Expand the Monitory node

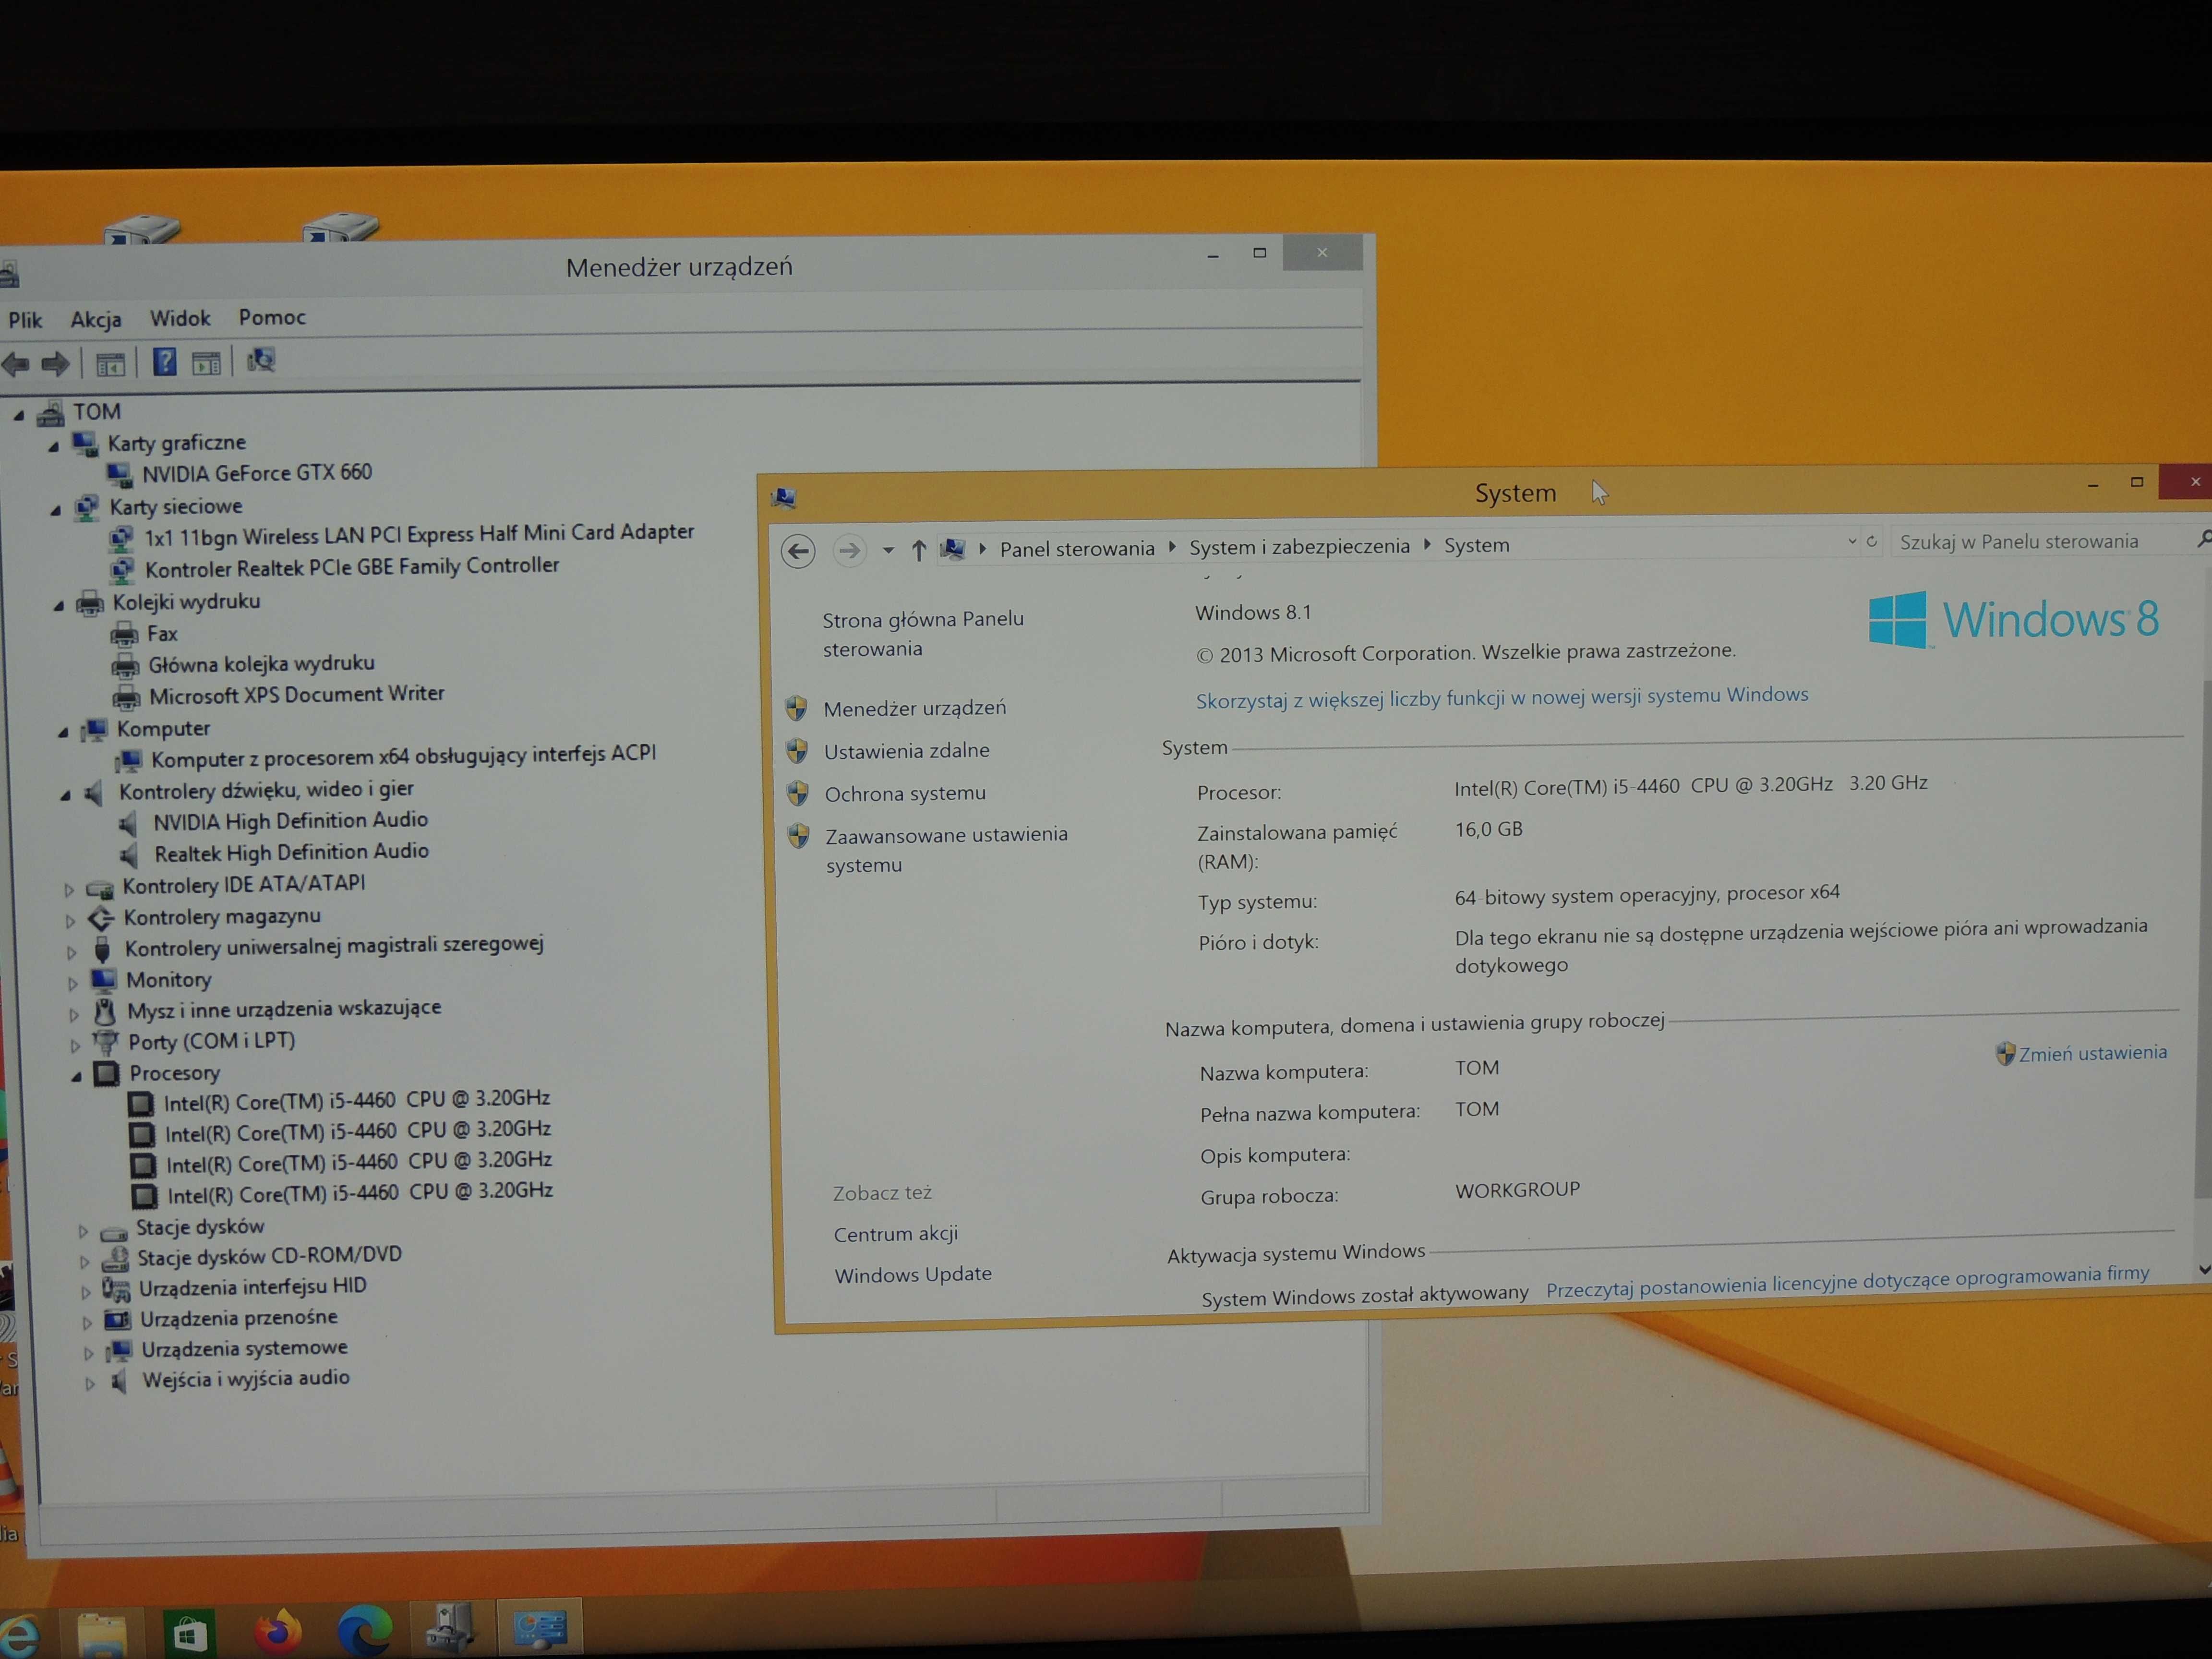(x=72, y=983)
